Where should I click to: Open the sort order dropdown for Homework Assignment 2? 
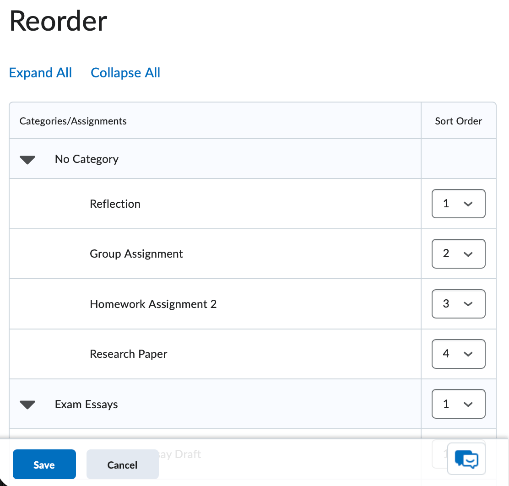tap(458, 304)
